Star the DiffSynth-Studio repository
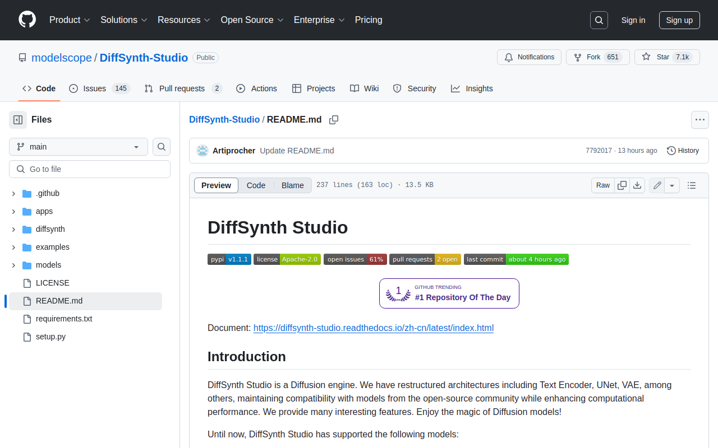The width and height of the screenshot is (718, 448). 667,57
